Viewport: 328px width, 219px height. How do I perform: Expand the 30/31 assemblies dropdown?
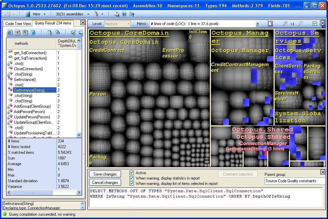click(88, 14)
